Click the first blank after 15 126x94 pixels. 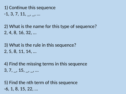(x=27, y=72)
